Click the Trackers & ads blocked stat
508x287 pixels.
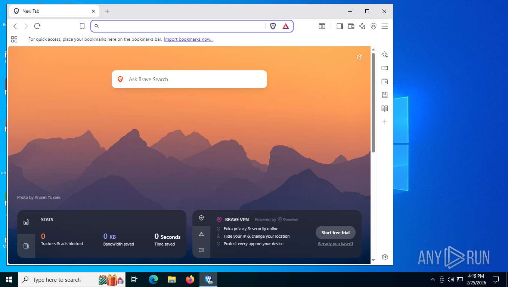tap(62, 240)
